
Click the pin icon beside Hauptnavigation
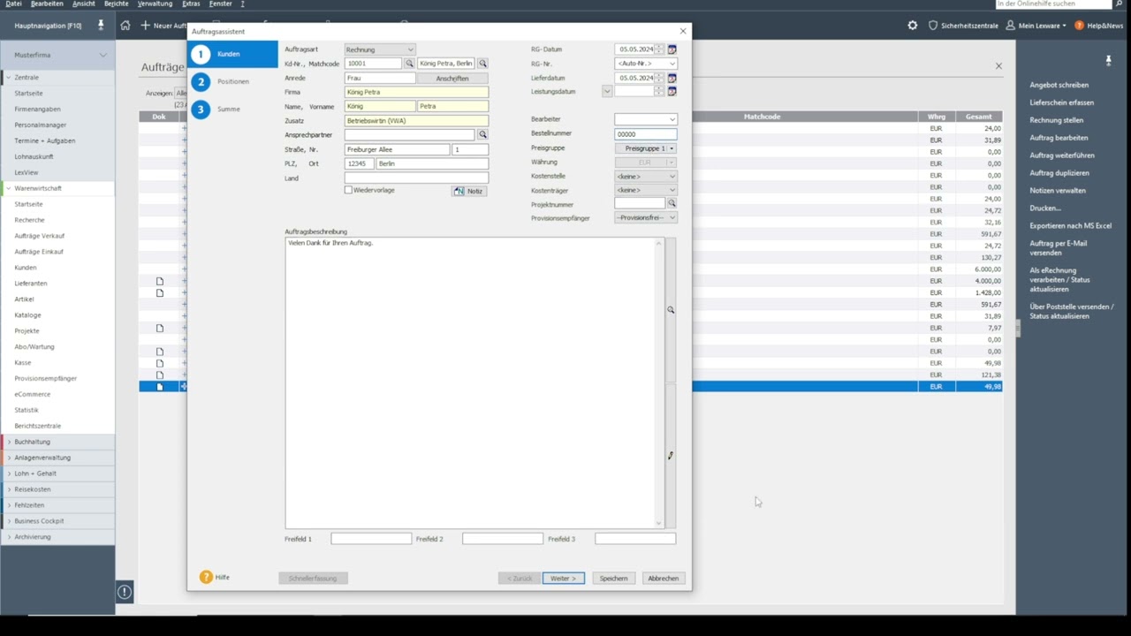pos(101,25)
